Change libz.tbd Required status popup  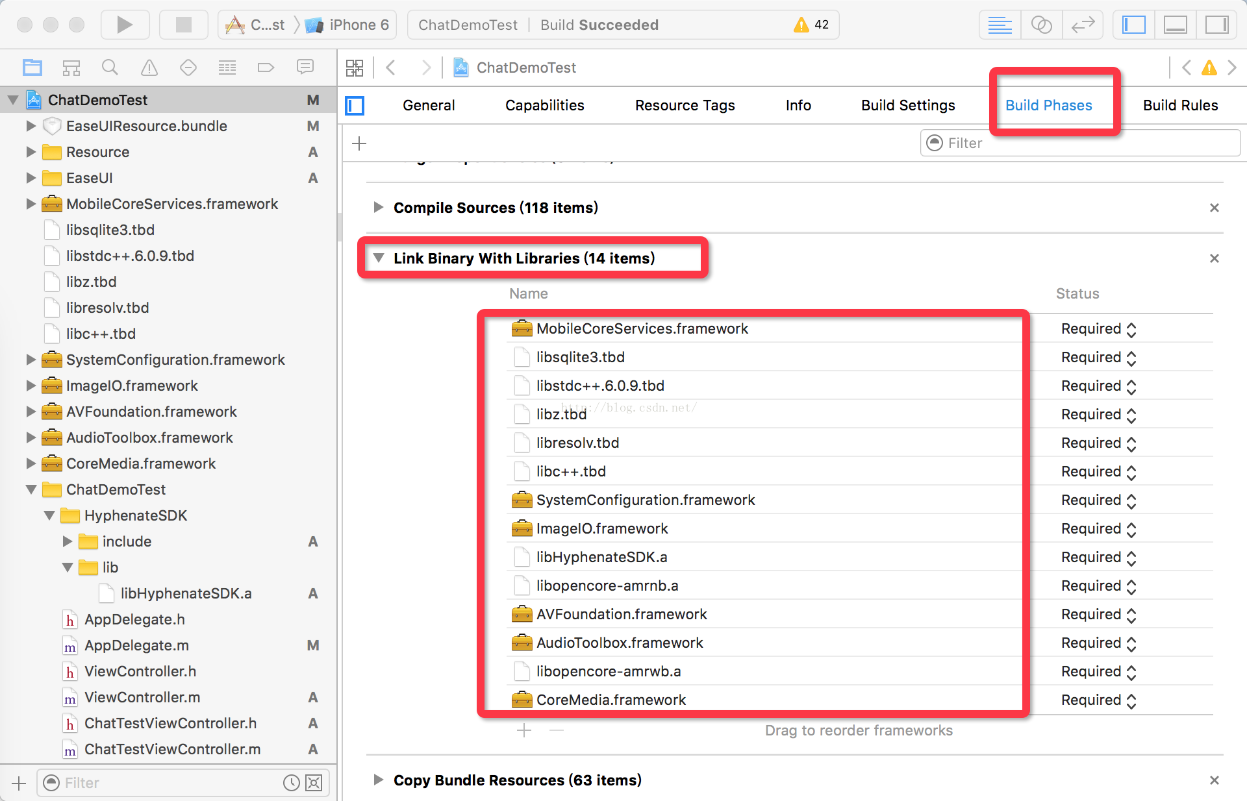[x=1098, y=415]
